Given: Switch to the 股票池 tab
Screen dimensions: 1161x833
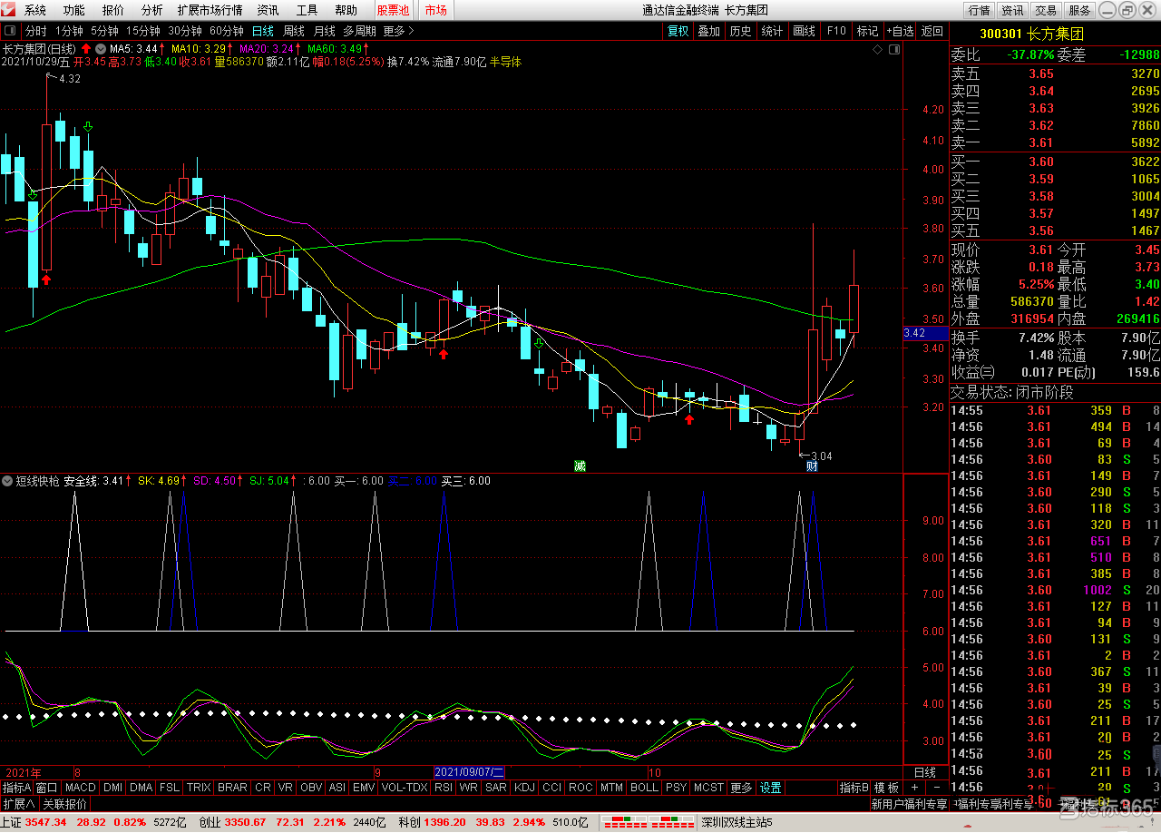Looking at the screenshot, I should [x=394, y=10].
